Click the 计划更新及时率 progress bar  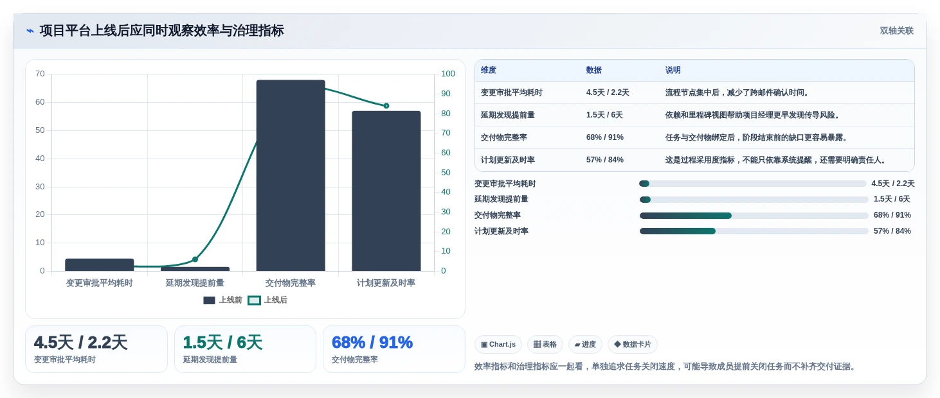tap(754, 231)
